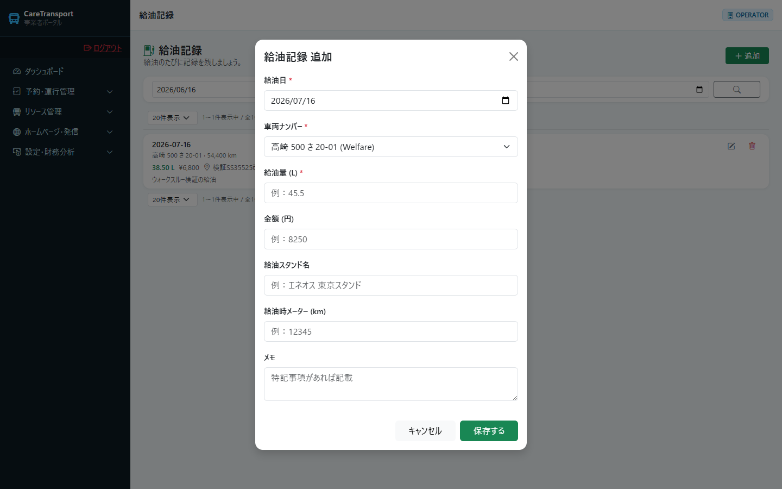Expand リソース管理 sidebar menu
Viewport: 782px width, 489px height.
point(65,112)
